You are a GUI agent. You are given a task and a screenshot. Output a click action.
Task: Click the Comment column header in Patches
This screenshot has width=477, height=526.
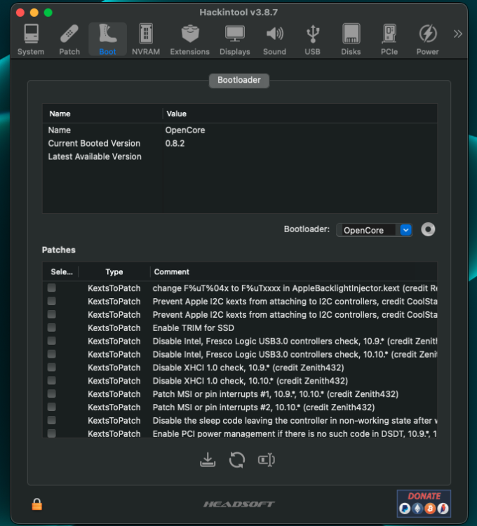[171, 271]
